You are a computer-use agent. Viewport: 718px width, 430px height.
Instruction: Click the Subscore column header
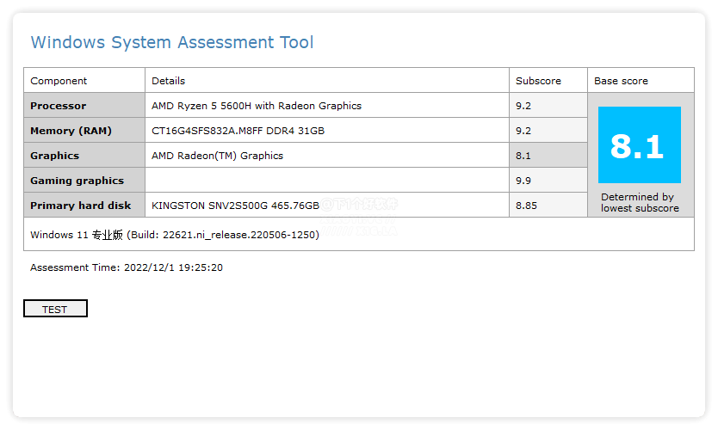tap(538, 81)
